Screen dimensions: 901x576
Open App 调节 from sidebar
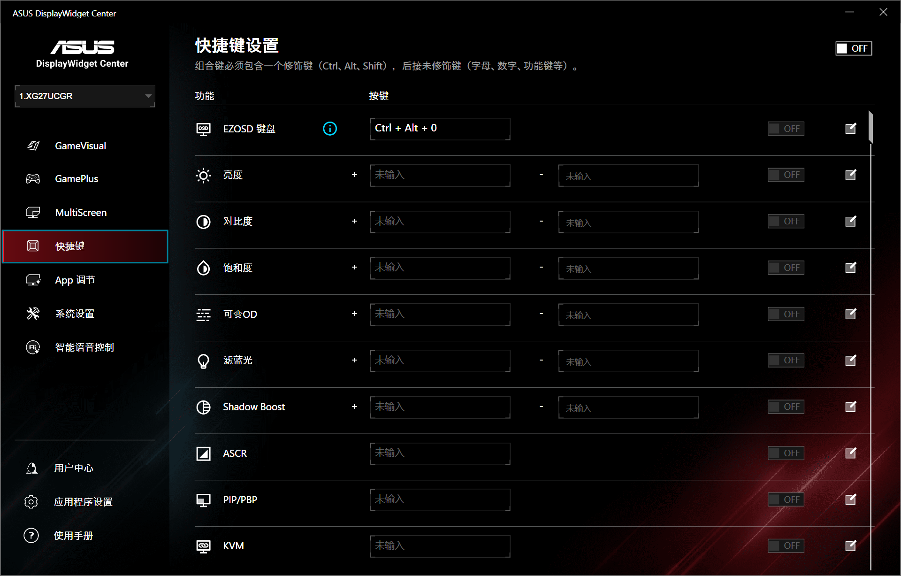pos(75,279)
